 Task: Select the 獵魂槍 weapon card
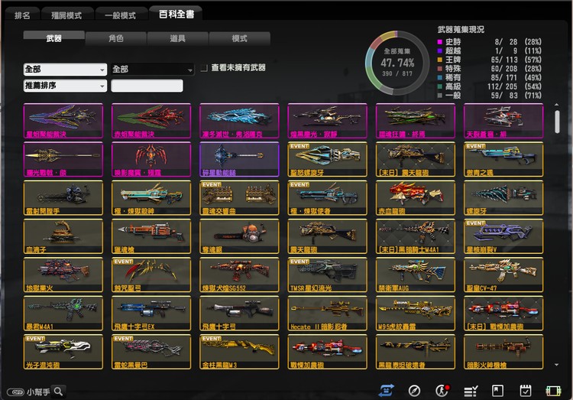pyautogui.click(x=151, y=237)
